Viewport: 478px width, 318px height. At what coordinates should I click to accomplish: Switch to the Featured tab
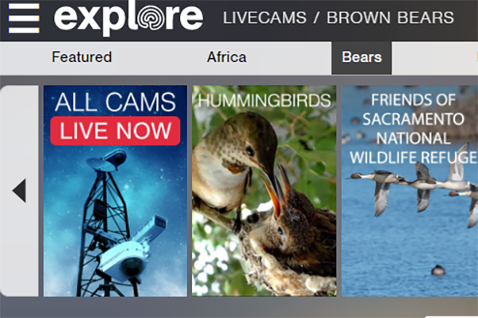click(x=82, y=57)
